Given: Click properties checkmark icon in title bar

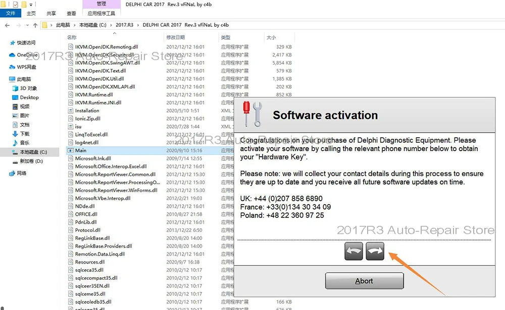Looking at the screenshot, I should (15, 5).
